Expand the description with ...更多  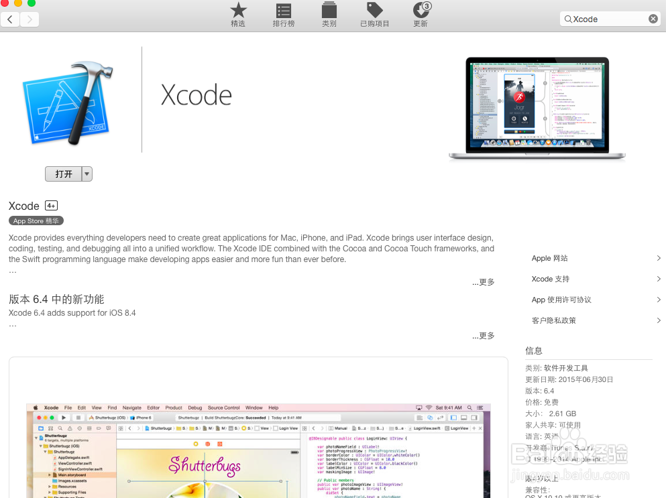click(484, 282)
